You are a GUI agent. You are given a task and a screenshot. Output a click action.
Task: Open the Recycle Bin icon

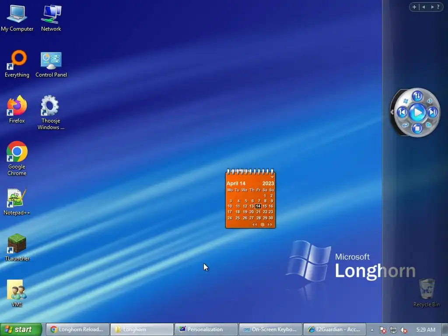pyautogui.click(x=427, y=293)
